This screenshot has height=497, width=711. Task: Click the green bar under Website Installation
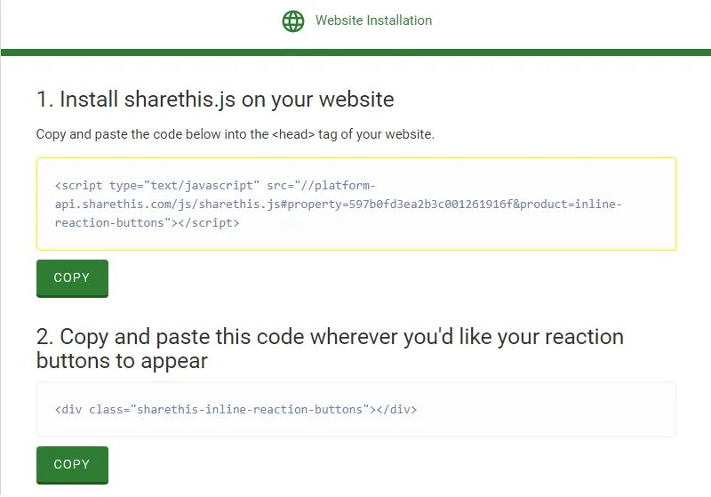(x=356, y=52)
